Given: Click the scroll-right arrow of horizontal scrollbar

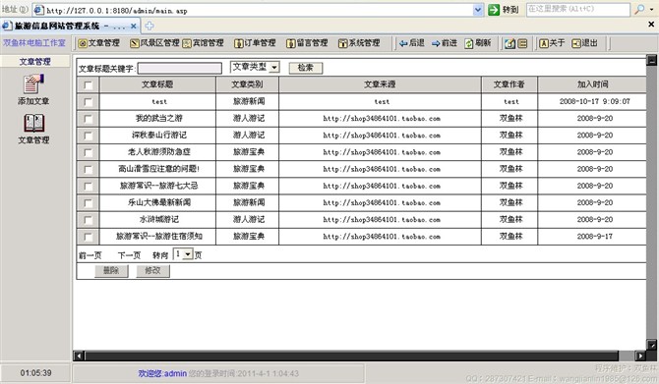Looking at the screenshot, I should [640, 356].
